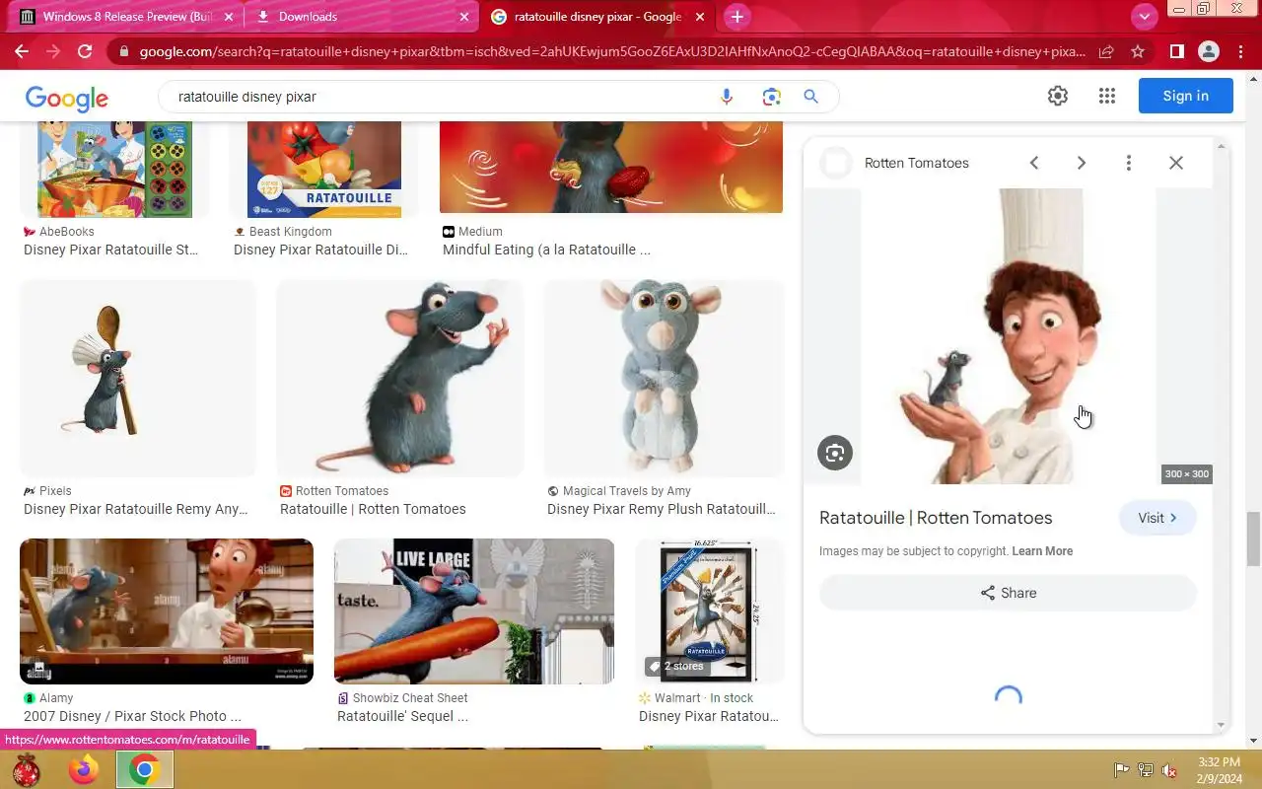Show the next image in preview panel
1262x789 pixels.
point(1082,163)
